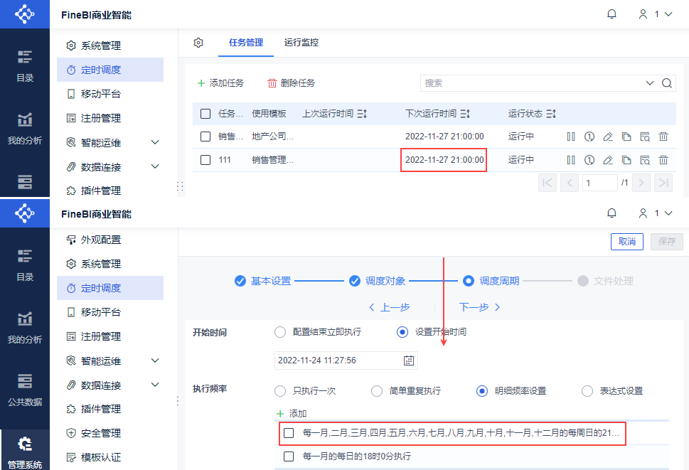This screenshot has width=689, height=470.
Task: Open log viewer icon for 销售 task
Action: pyautogui.click(x=645, y=137)
